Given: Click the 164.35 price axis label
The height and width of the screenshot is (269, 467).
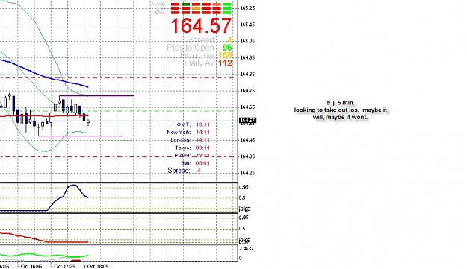Looking at the screenshot, I should 247,156.
